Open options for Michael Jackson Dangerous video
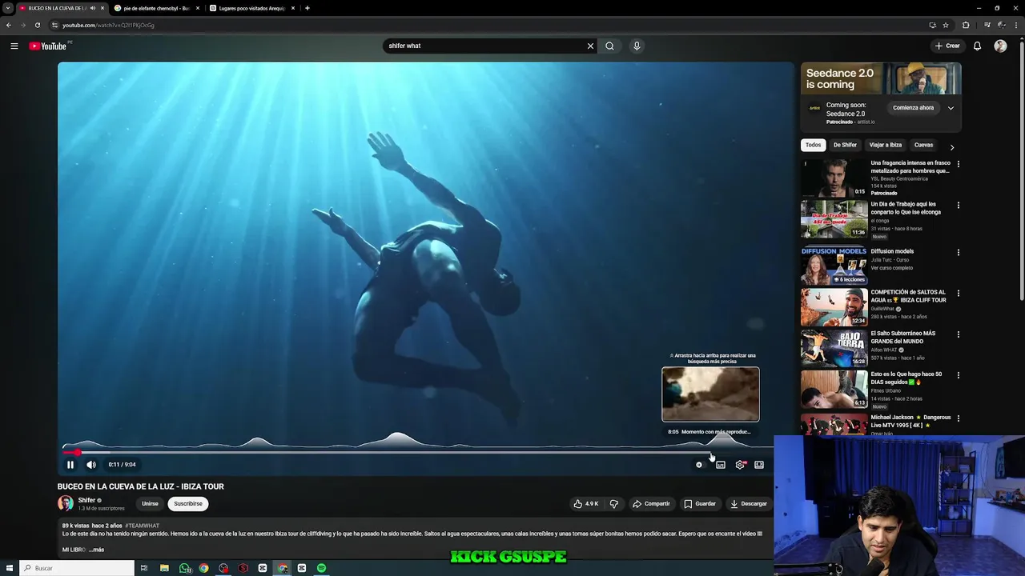 [x=958, y=418]
